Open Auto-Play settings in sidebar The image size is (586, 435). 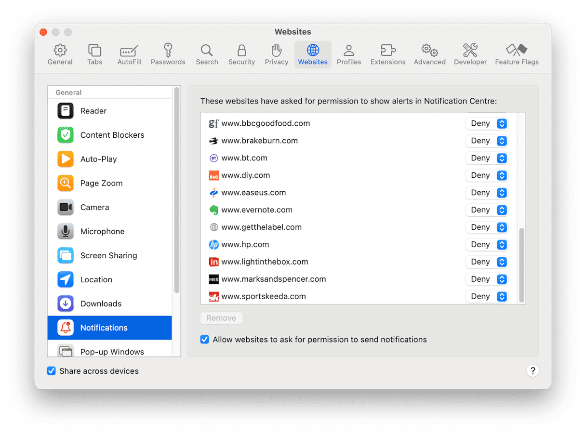pos(98,159)
